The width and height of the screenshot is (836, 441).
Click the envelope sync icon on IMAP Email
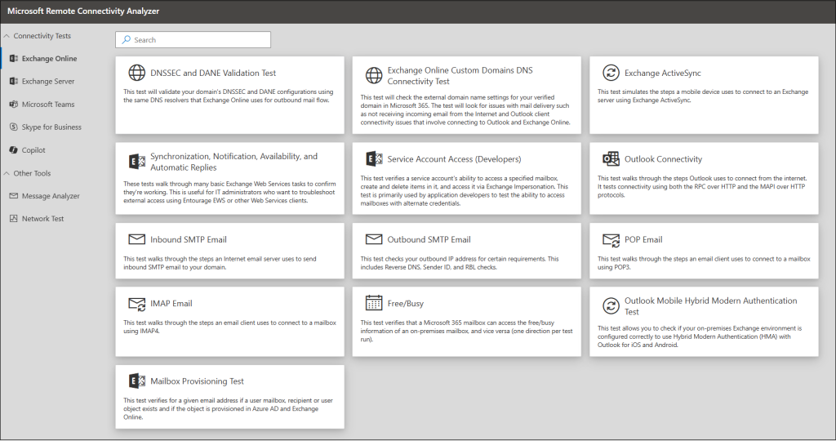137,304
